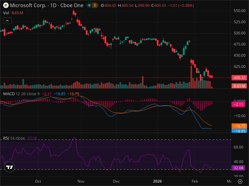Select the Vol 8.65 M indicator label
This screenshot has width=249, height=186.
click(x=13, y=13)
